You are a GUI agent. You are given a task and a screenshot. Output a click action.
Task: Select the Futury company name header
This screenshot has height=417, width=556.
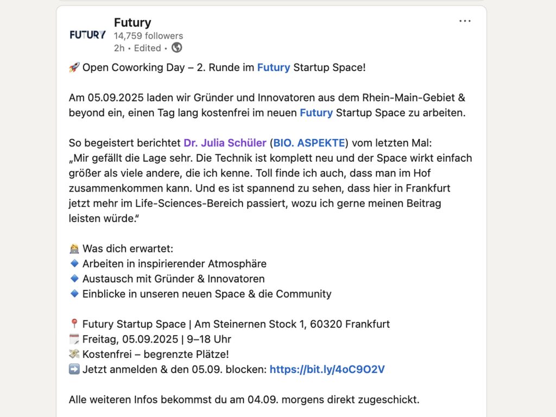(x=133, y=23)
